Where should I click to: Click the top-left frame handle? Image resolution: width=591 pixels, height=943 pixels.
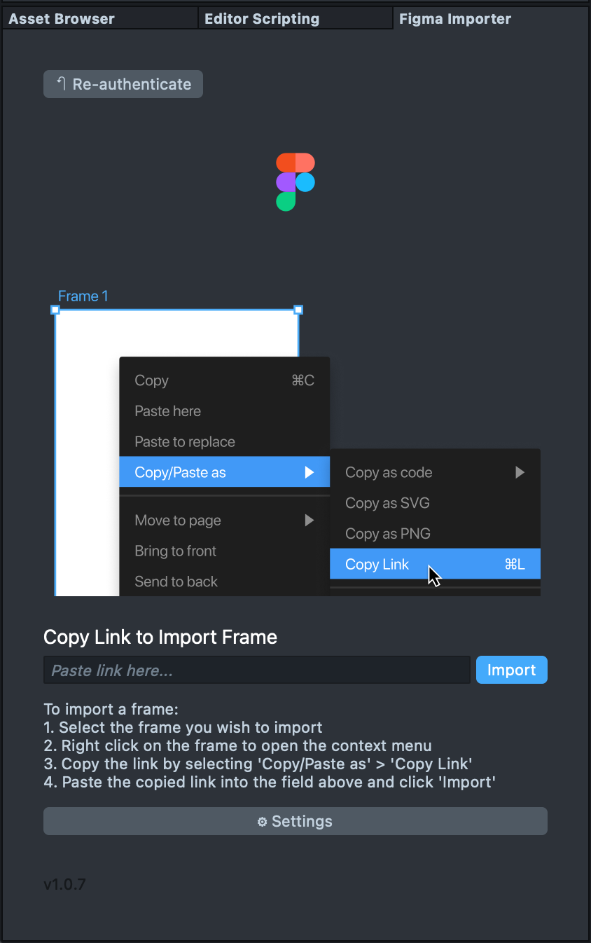[55, 310]
